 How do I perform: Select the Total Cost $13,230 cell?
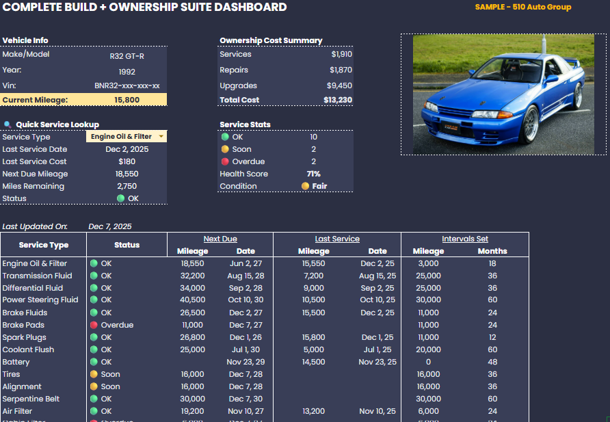click(339, 100)
